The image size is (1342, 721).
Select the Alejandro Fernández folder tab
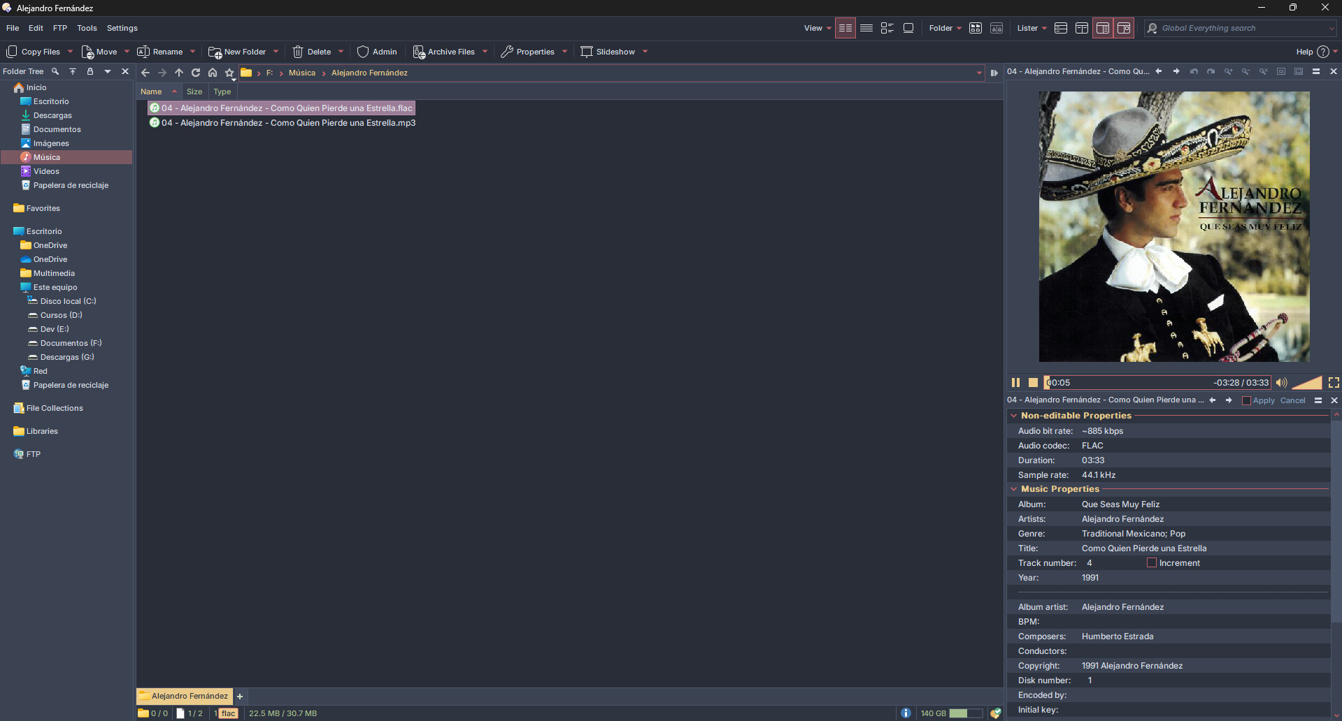coord(184,696)
